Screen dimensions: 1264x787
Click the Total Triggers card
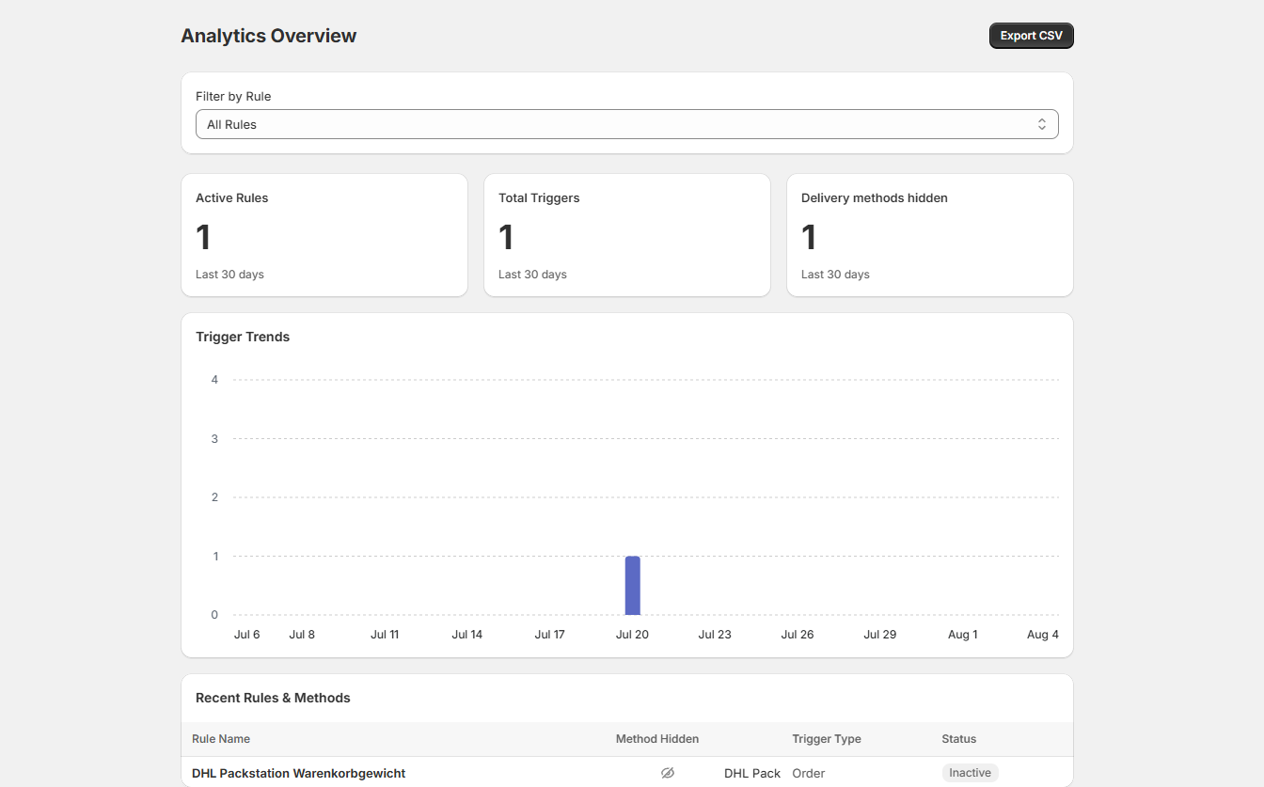(x=627, y=235)
